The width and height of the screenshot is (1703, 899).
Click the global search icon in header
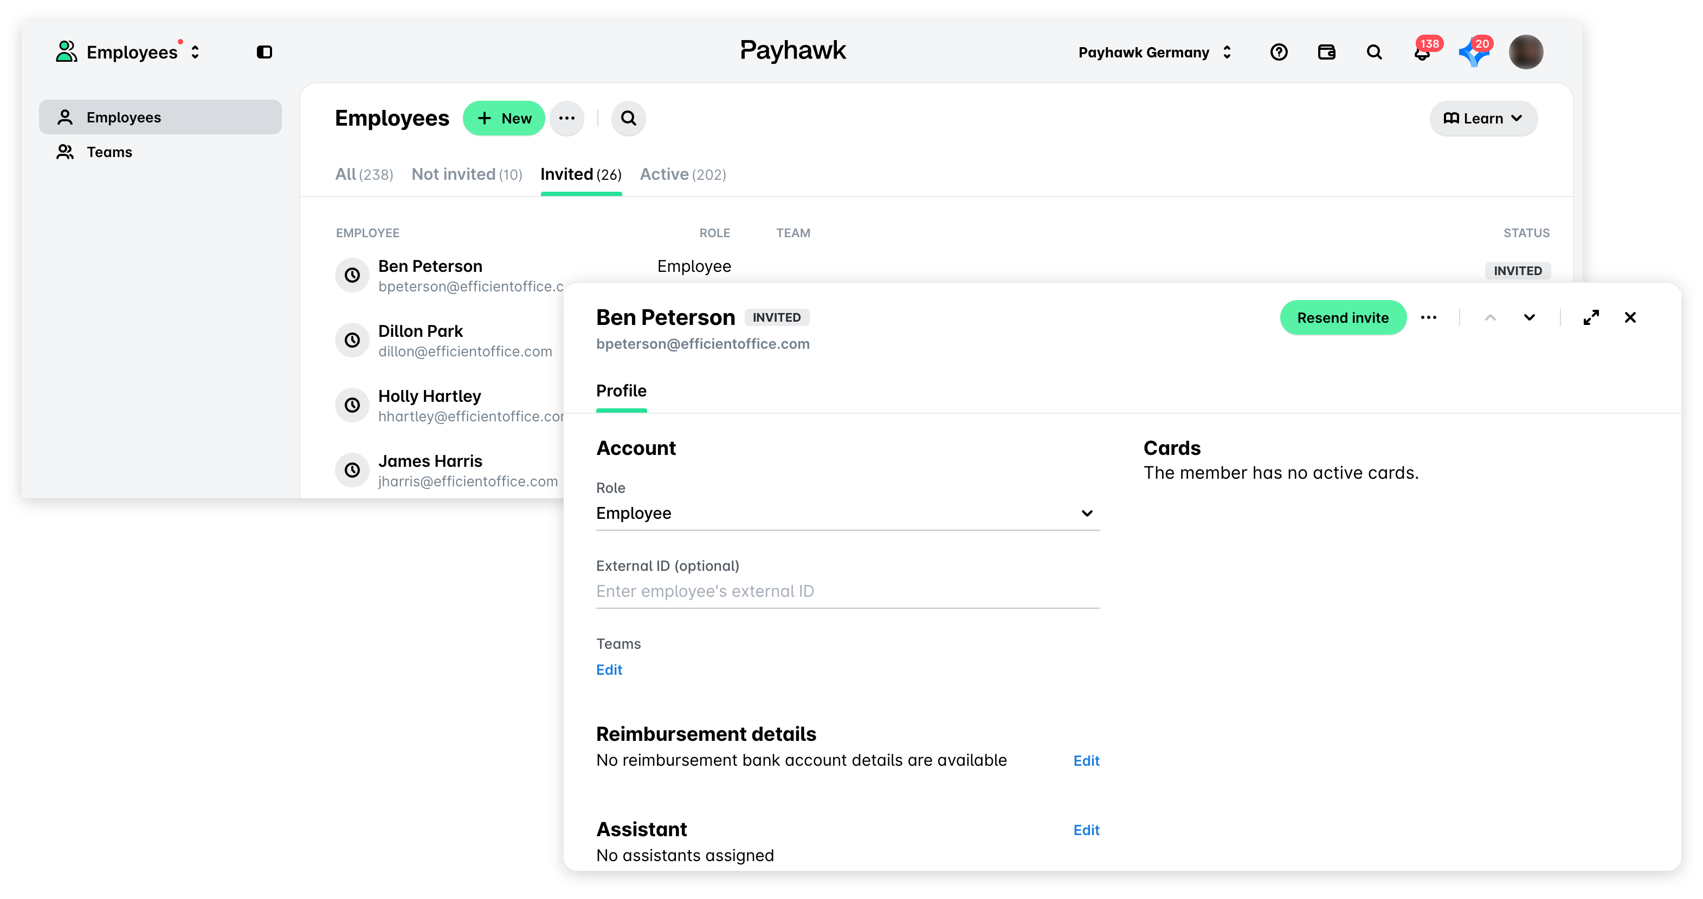click(x=1374, y=52)
